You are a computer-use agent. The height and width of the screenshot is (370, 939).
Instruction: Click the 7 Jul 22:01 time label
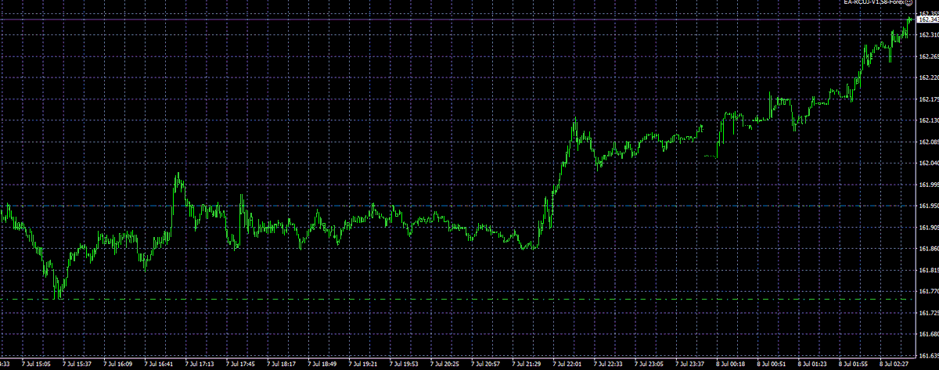[568, 365]
